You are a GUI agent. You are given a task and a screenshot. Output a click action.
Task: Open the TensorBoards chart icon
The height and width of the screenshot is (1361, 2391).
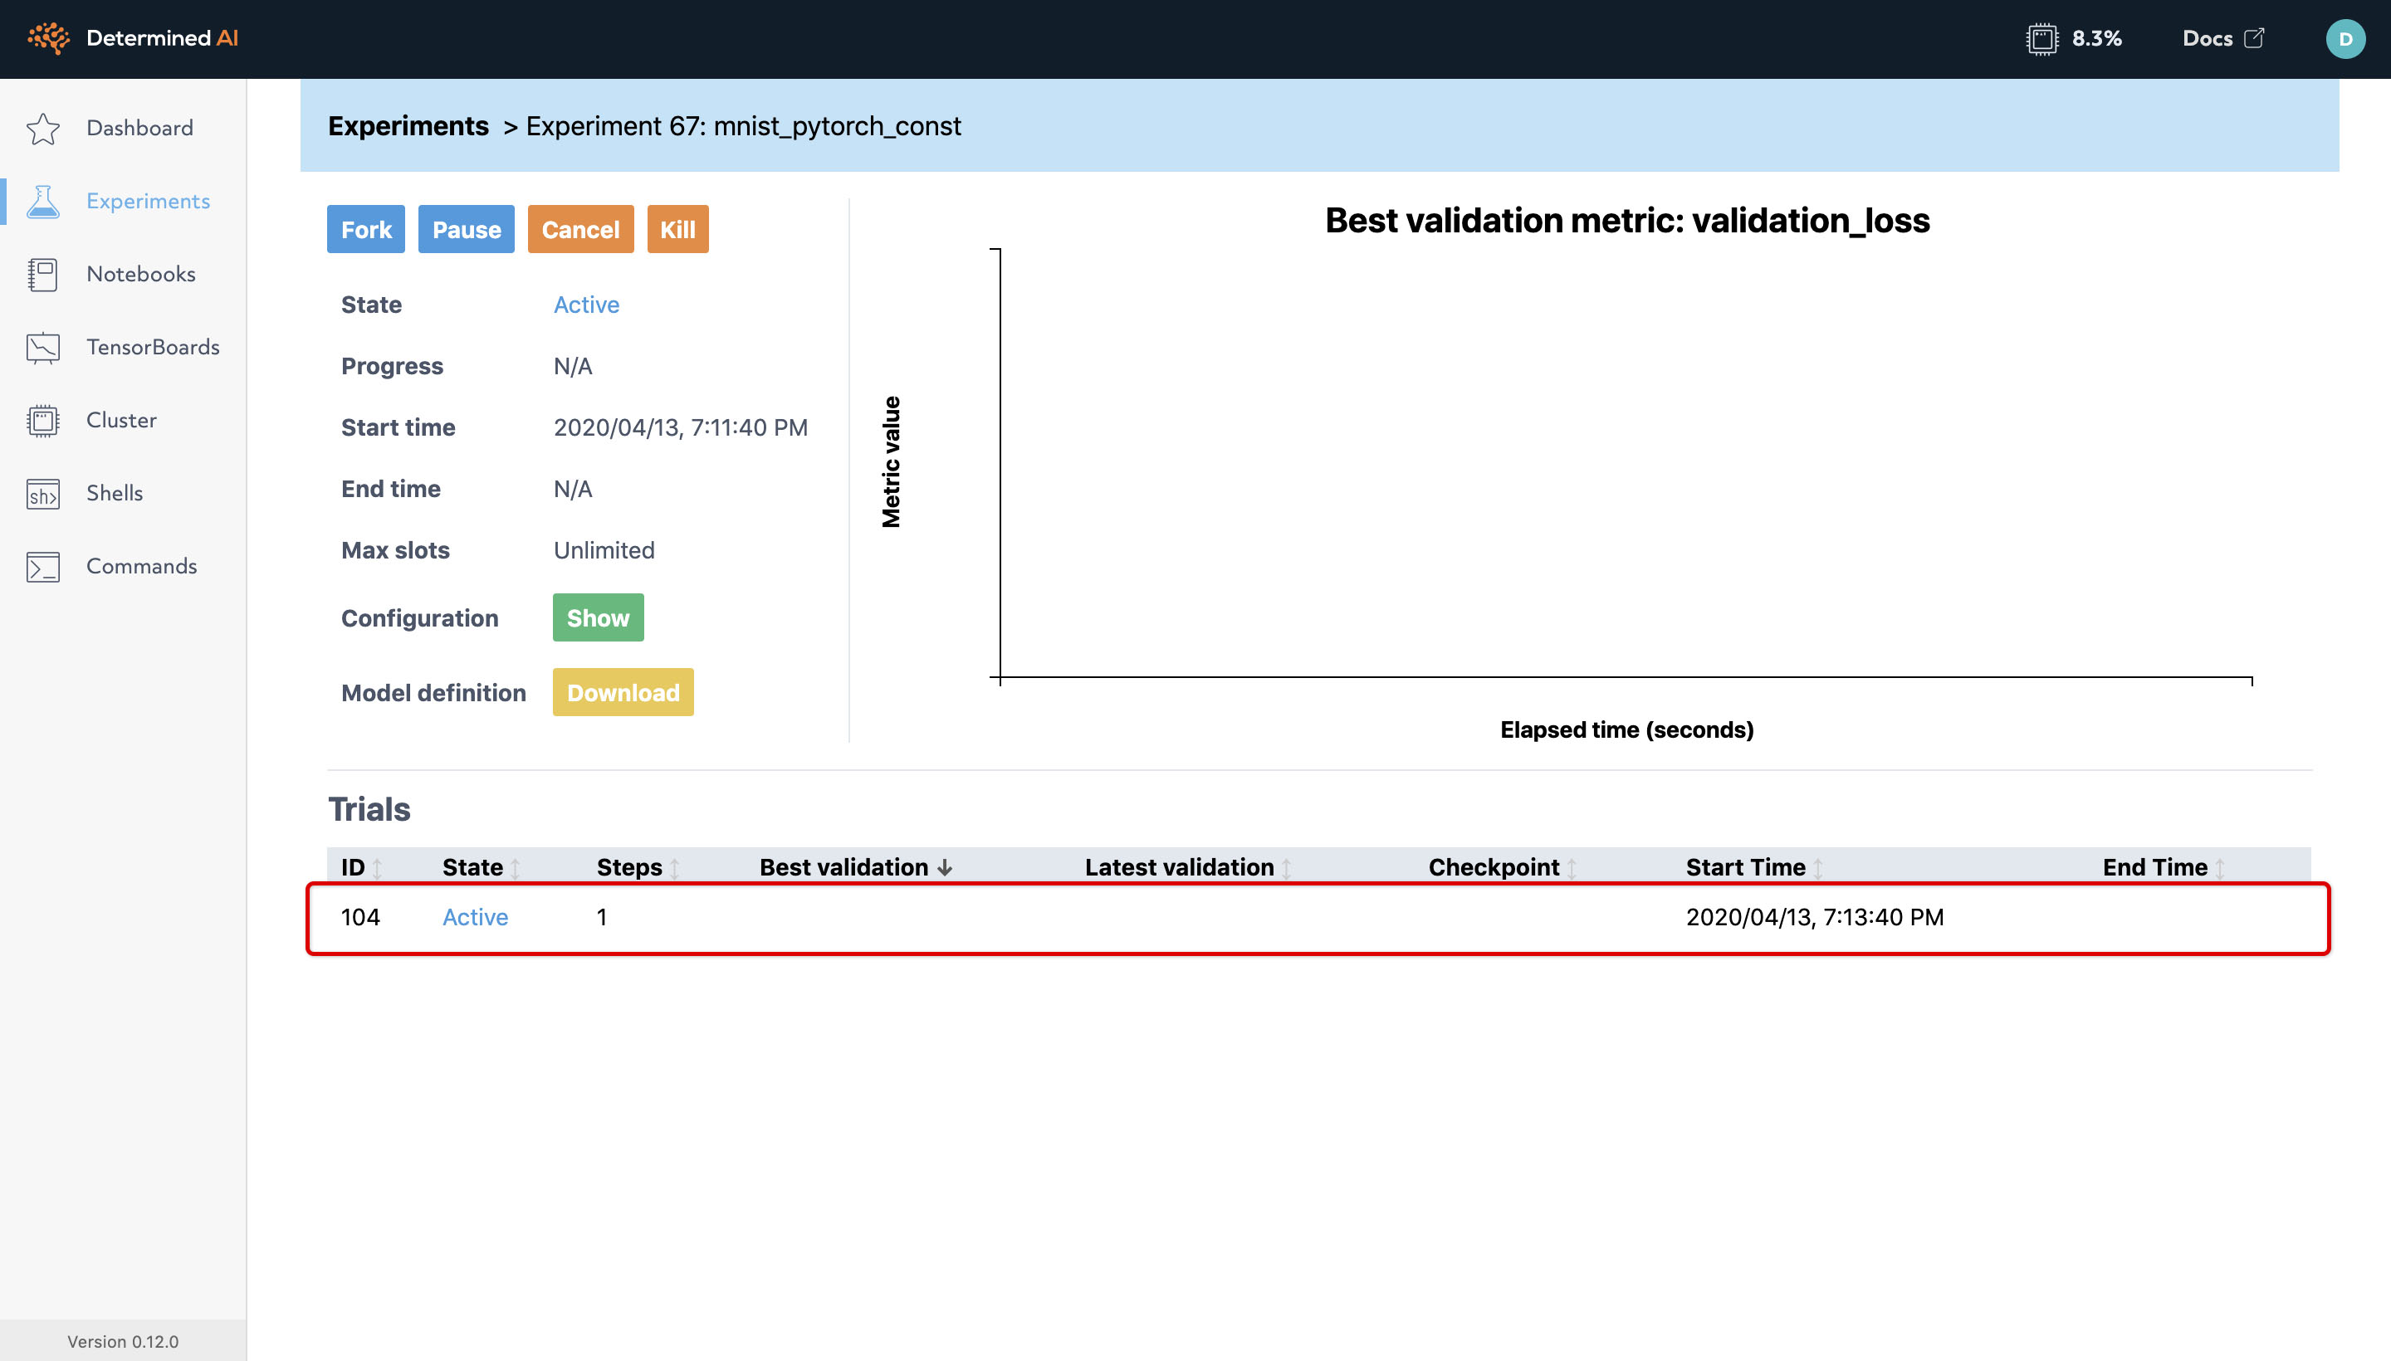(x=43, y=348)
